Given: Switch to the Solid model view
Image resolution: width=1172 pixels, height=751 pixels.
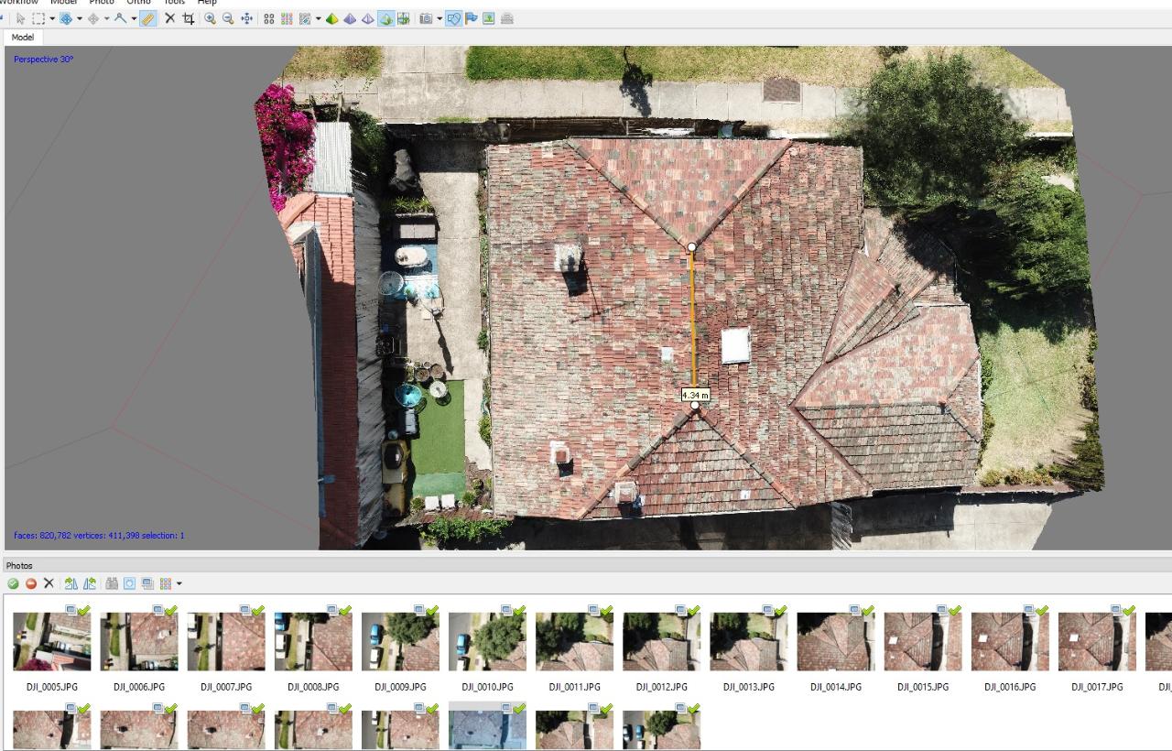Looking at the screenshot, I should (350, 18).
